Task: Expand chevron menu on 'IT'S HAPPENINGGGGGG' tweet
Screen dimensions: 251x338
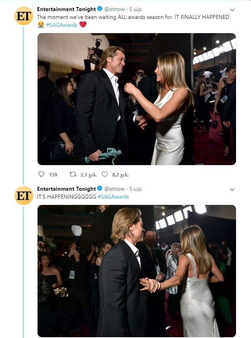Action: (x=232, y=190)
